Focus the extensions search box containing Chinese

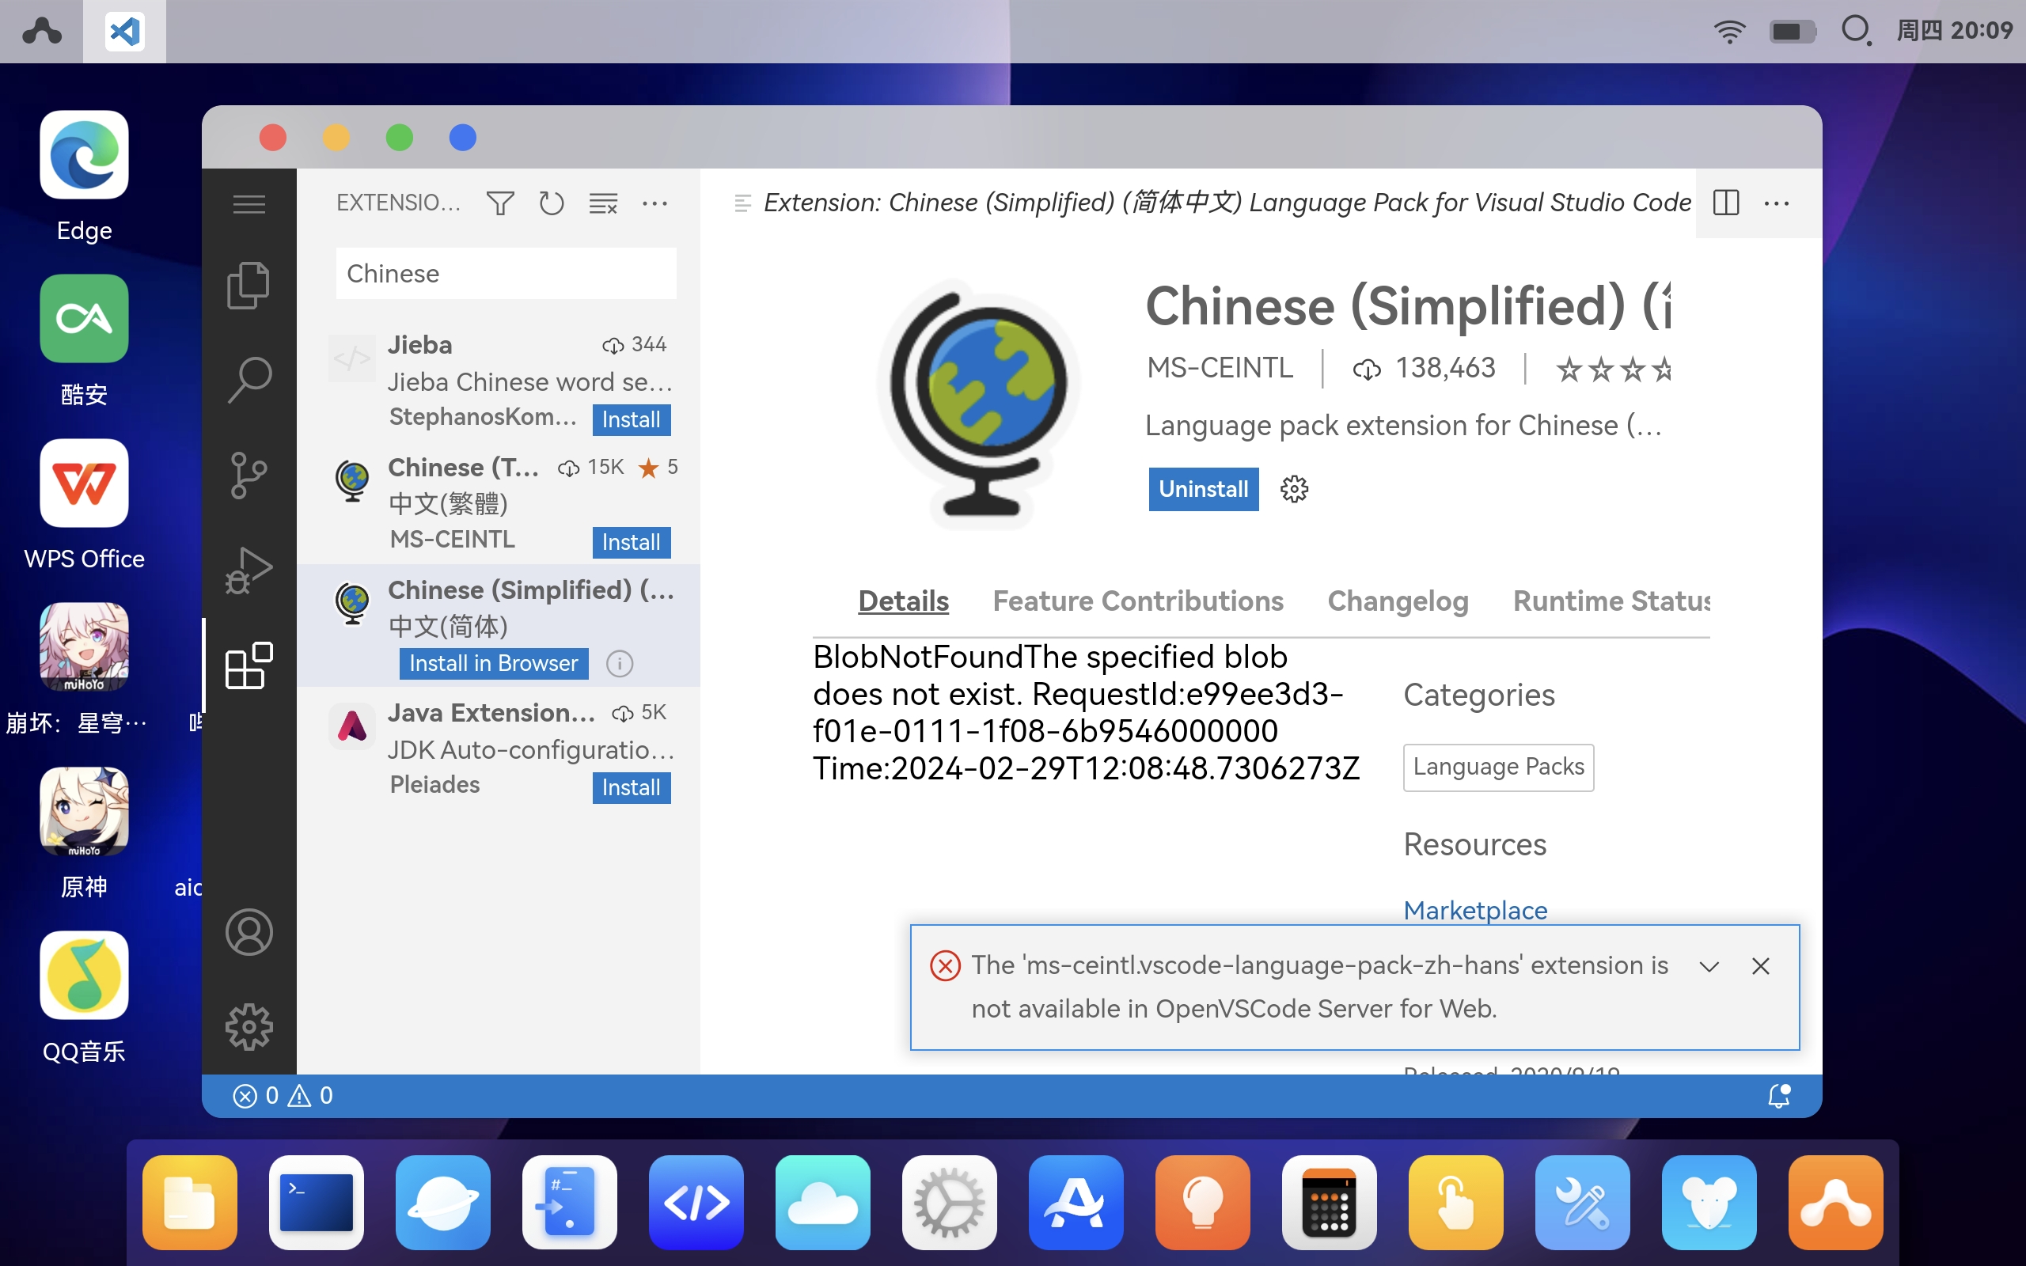click(x=506, y=274)
